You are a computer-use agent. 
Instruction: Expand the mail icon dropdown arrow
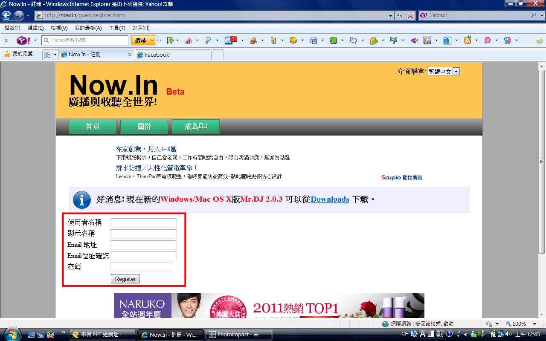(x=242, y=40)
